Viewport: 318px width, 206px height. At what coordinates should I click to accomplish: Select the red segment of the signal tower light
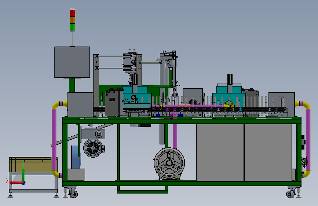72,13
